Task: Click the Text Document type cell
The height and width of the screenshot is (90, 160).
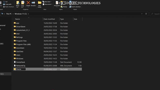Action: coord(66,62)
